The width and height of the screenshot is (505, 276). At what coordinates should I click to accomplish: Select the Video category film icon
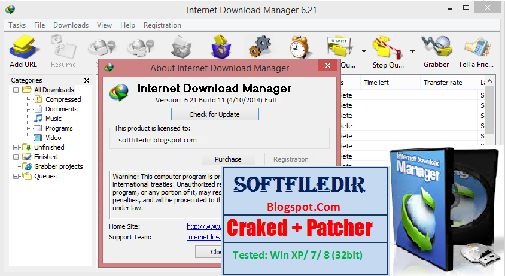[x=38, y=138]
